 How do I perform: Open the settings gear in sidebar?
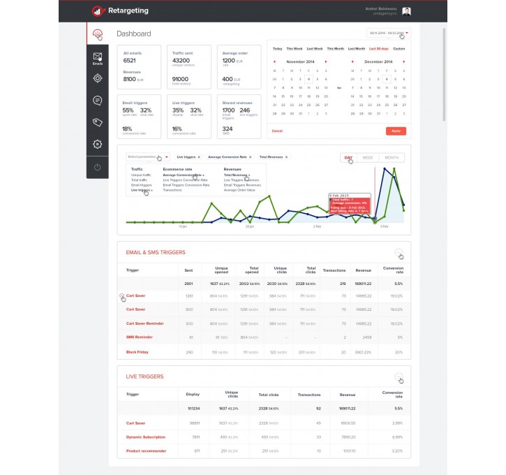tap(98, 144)
